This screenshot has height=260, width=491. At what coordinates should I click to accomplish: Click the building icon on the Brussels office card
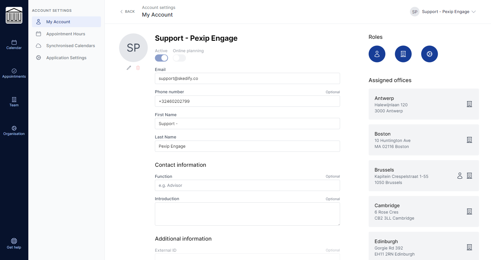(469, 175)
